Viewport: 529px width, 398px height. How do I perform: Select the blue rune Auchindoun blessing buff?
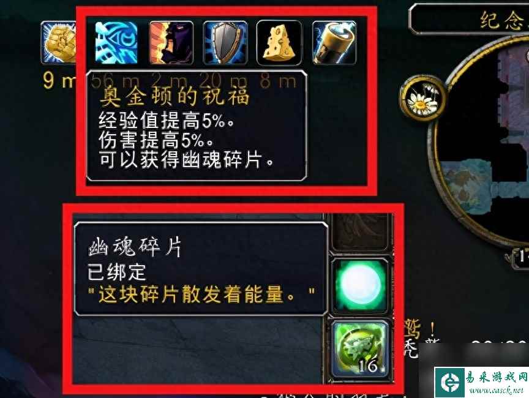[116, 42]
